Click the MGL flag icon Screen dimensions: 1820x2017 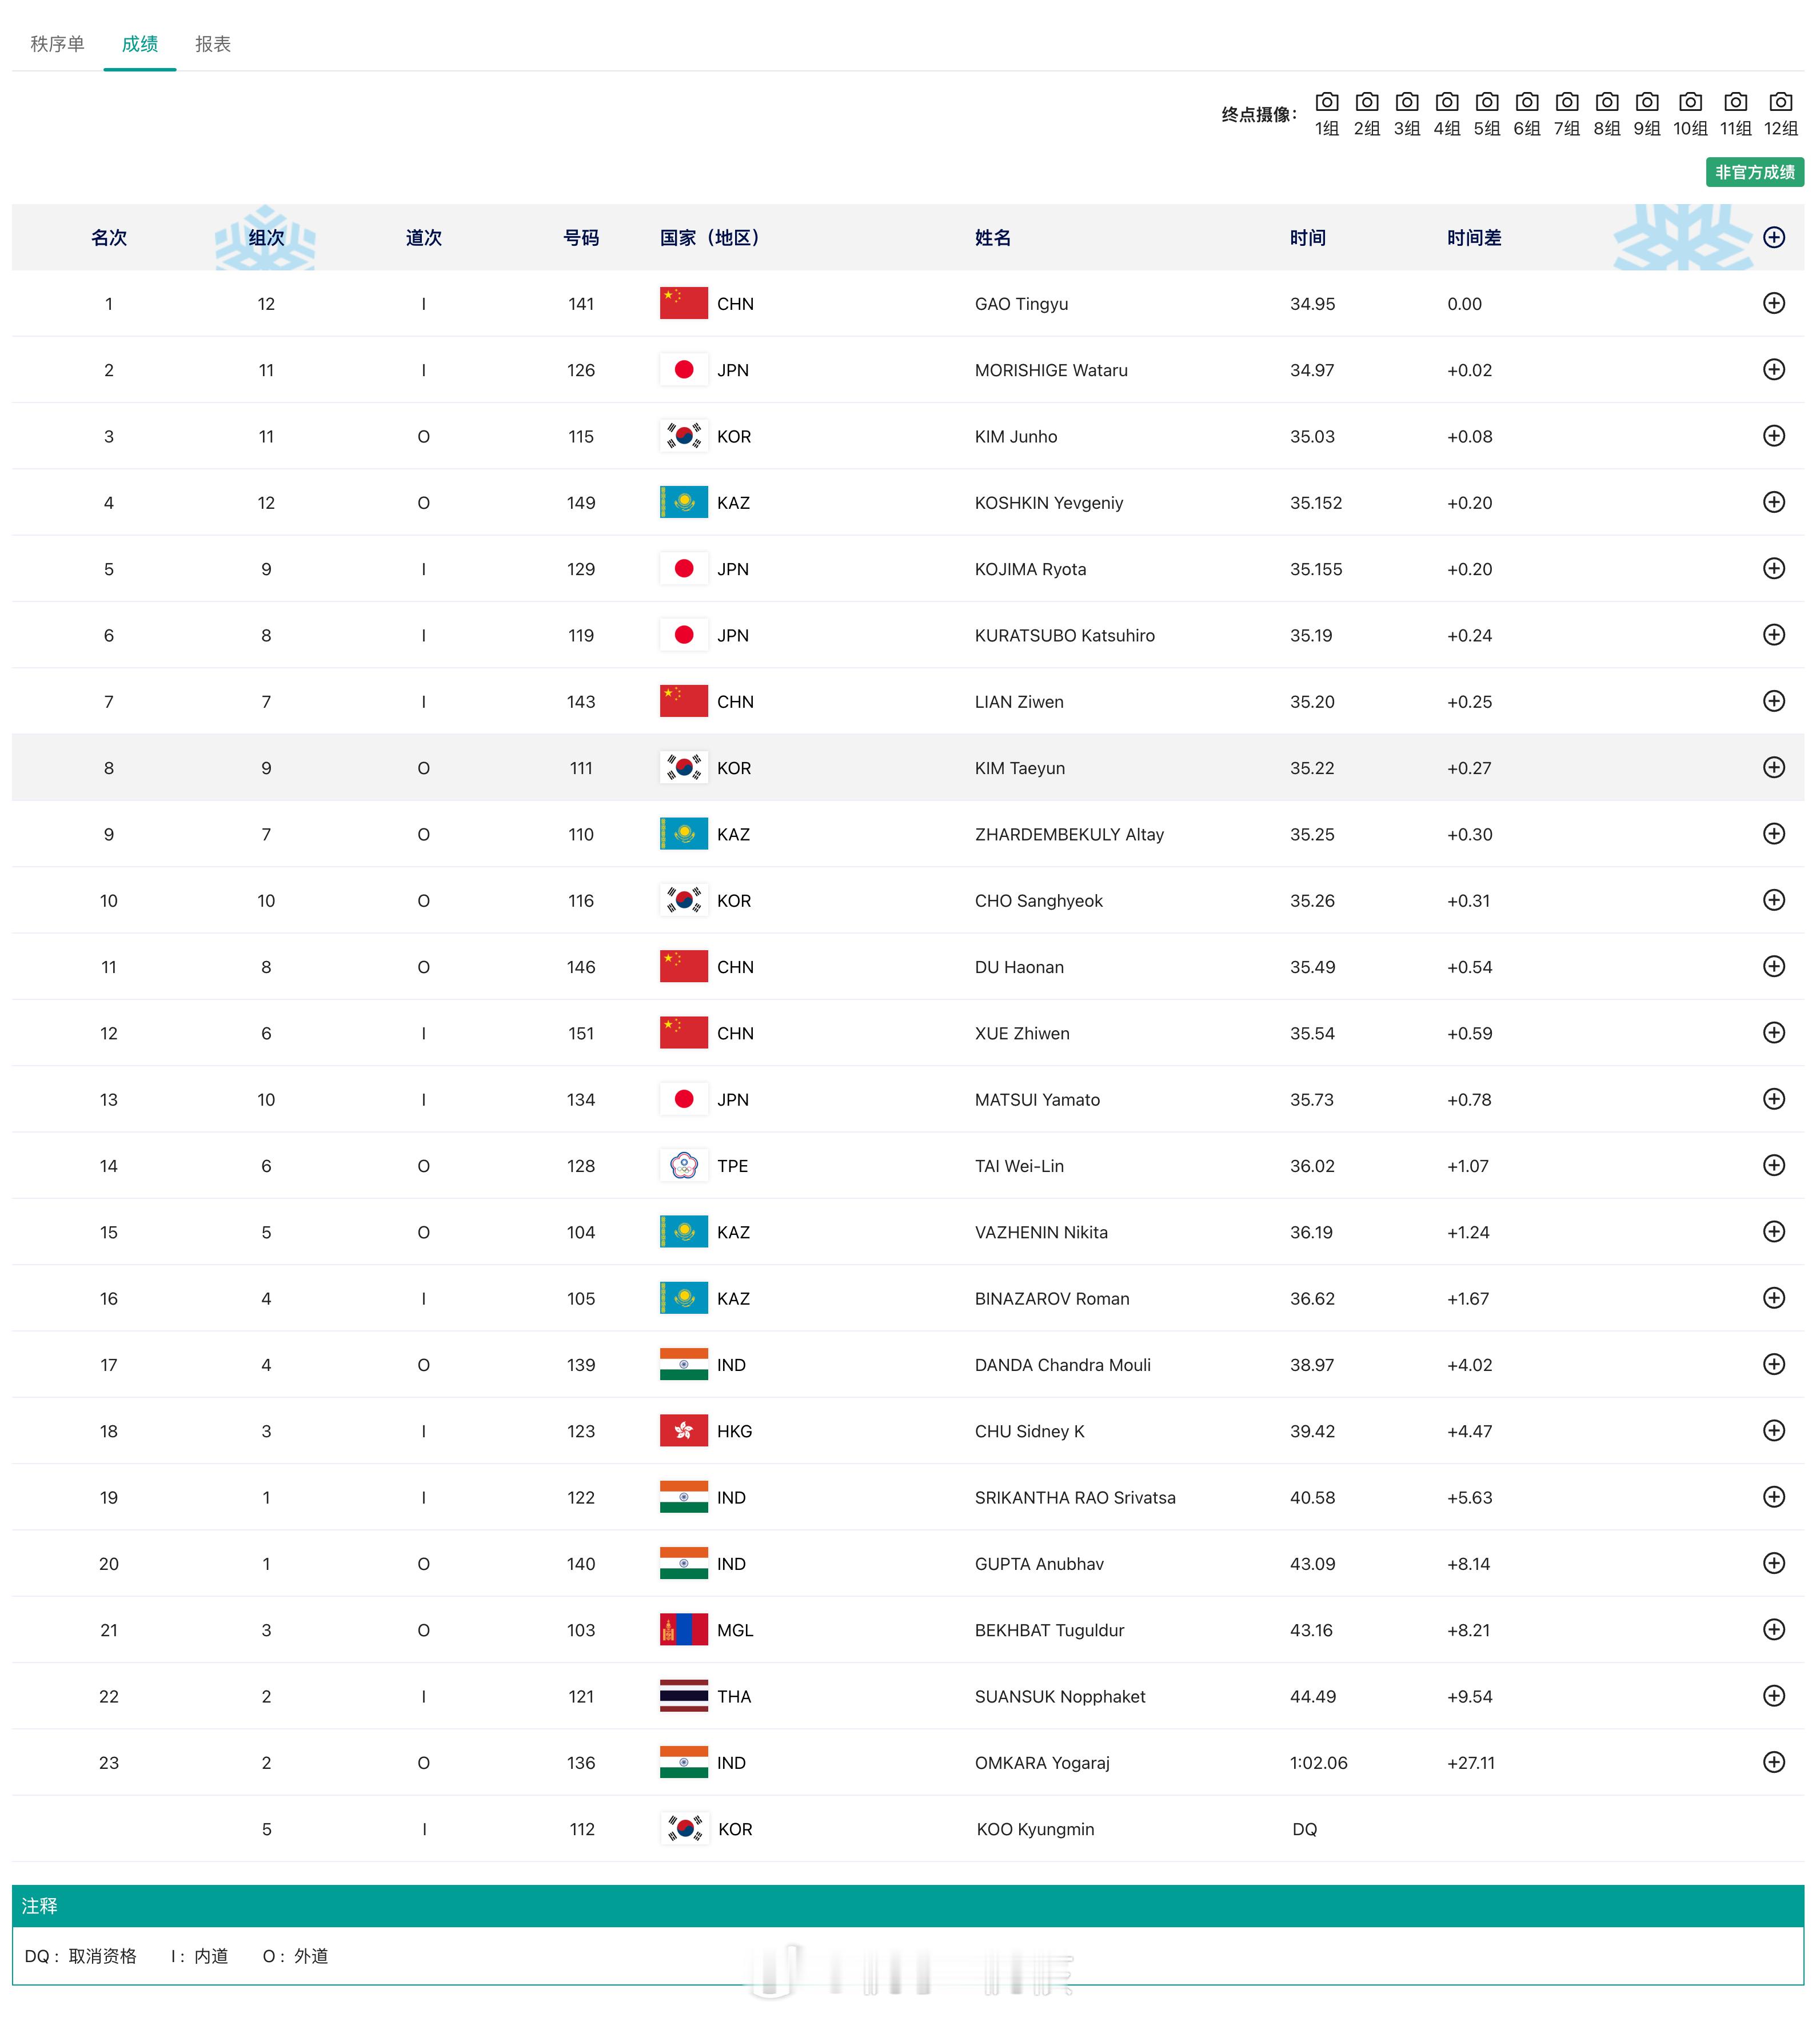pyautogui.click(x=684, y=1630)
